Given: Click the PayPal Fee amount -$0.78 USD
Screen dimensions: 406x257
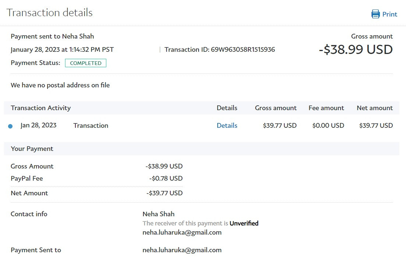Looking at the screenshot, I should (x=166, y=178).
